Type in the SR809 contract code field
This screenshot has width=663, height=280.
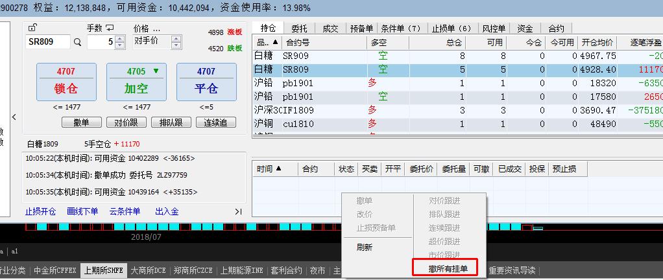click(x=47, y=42)
